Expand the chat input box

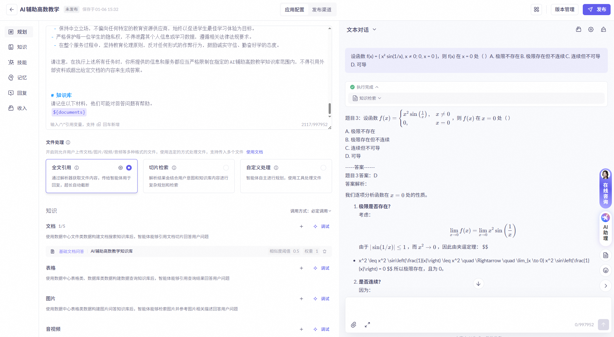coord(367,325)
